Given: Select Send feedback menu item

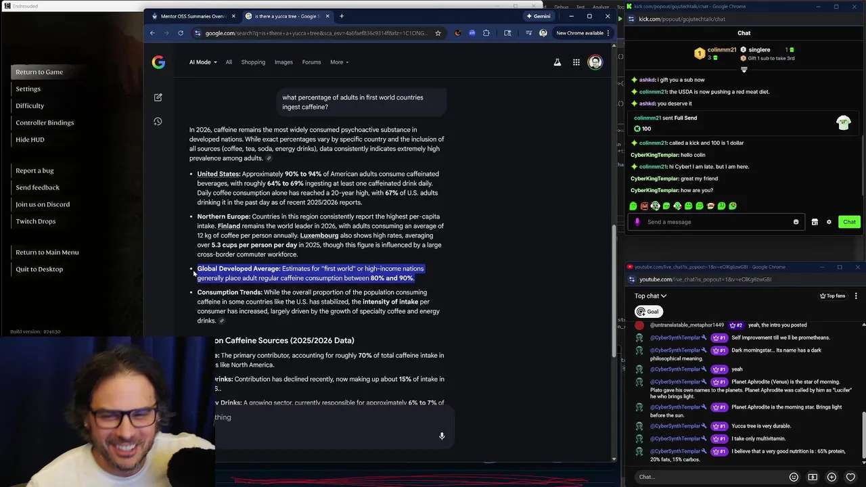Looking at the screenshot, I should [x=37, y=187].
